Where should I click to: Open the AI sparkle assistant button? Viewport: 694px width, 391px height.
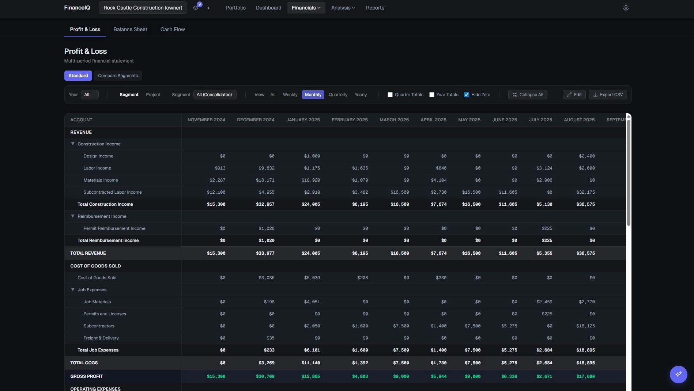pos(679,375)
